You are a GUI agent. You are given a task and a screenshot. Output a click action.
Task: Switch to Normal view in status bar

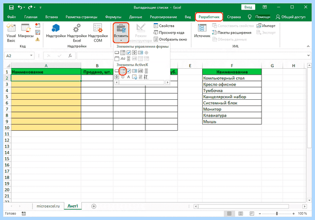tap(229, 213)
